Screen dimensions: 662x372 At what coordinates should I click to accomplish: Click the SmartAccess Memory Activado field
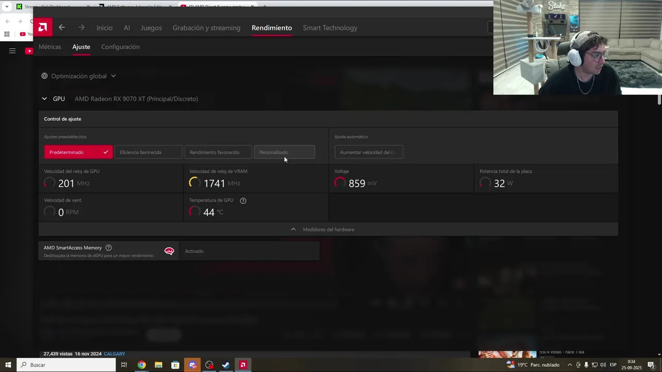249,251
